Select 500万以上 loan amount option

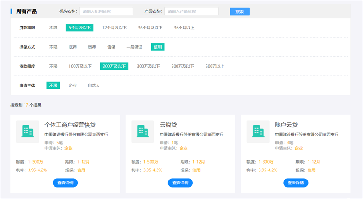(215, 66)
